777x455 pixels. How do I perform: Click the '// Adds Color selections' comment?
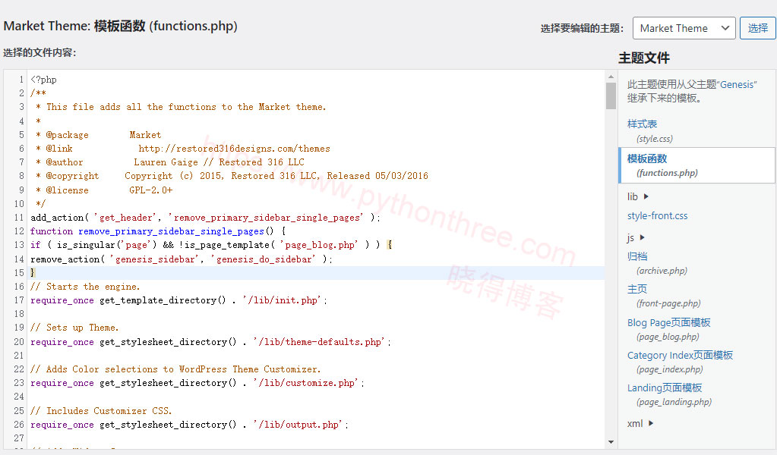175,369
